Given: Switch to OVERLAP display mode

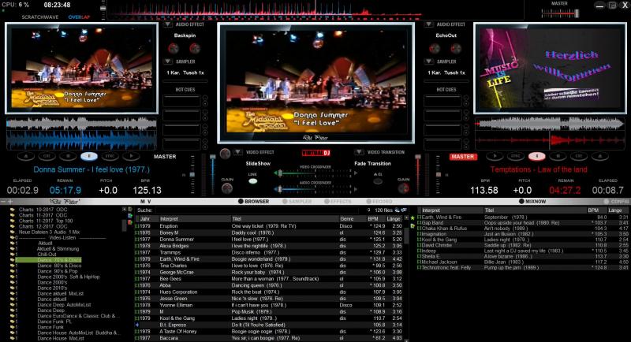Looking at the screenshot, I should point(79,17).
